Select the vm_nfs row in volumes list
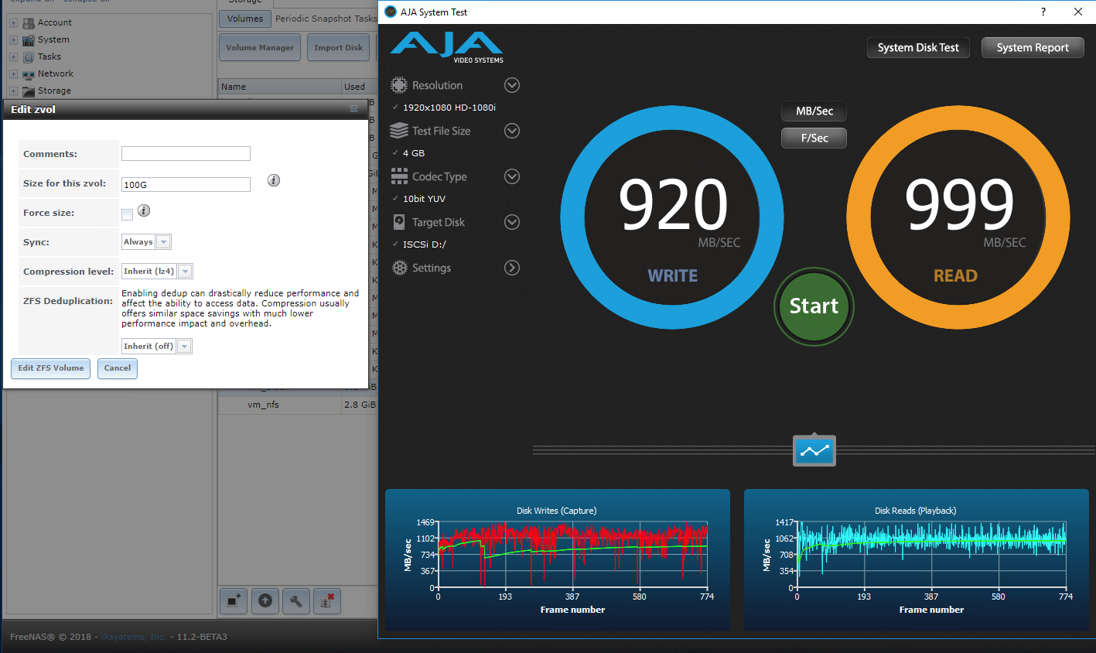Image resolution: width=1096 pixels, height=653 pixels. pos(298,405)
